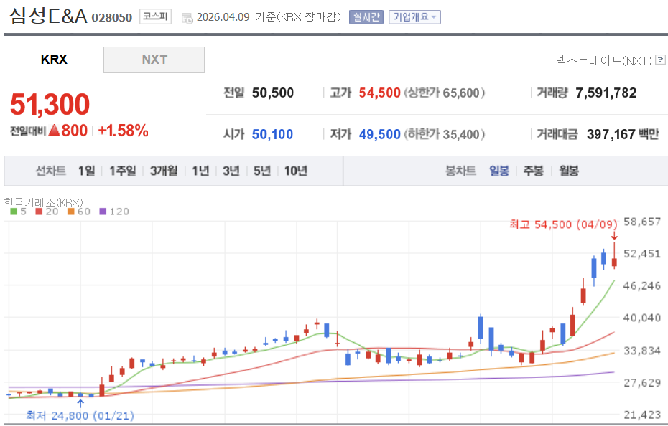Image resolution: width=668 pixels, height=426 pixels.
Task: Select the 일봉 daily candle chart
Action: 499,171
